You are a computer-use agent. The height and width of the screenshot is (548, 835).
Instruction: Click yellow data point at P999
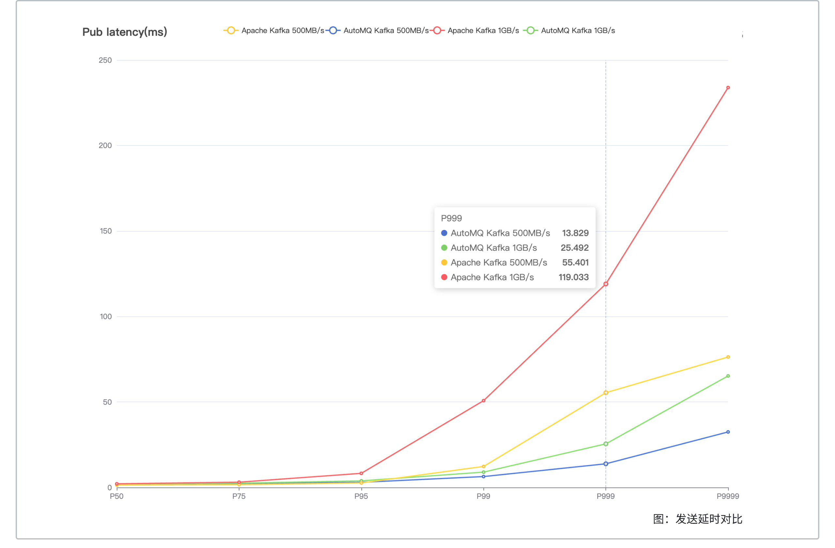(606, 393)
